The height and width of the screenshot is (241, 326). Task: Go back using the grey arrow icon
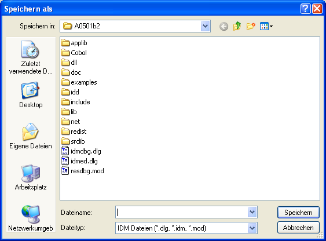point(224,27)
